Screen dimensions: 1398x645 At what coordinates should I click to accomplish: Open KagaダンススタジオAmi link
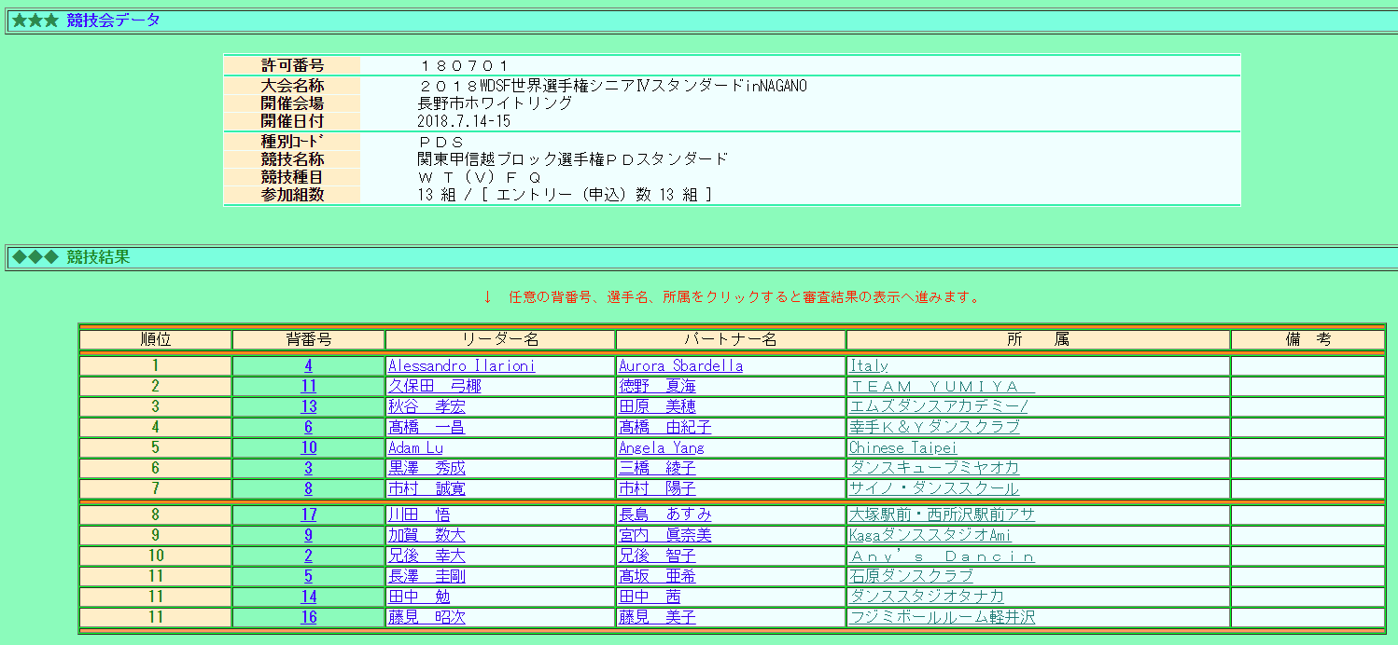pos(930,535)
